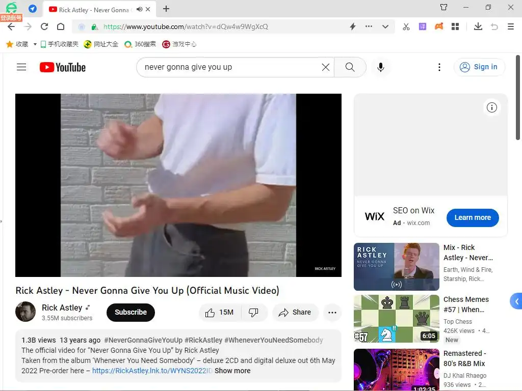Open Remastered 80's R&B Mix title
The height and width of the screenshot is (391, 522).
(x=464, y=358)
